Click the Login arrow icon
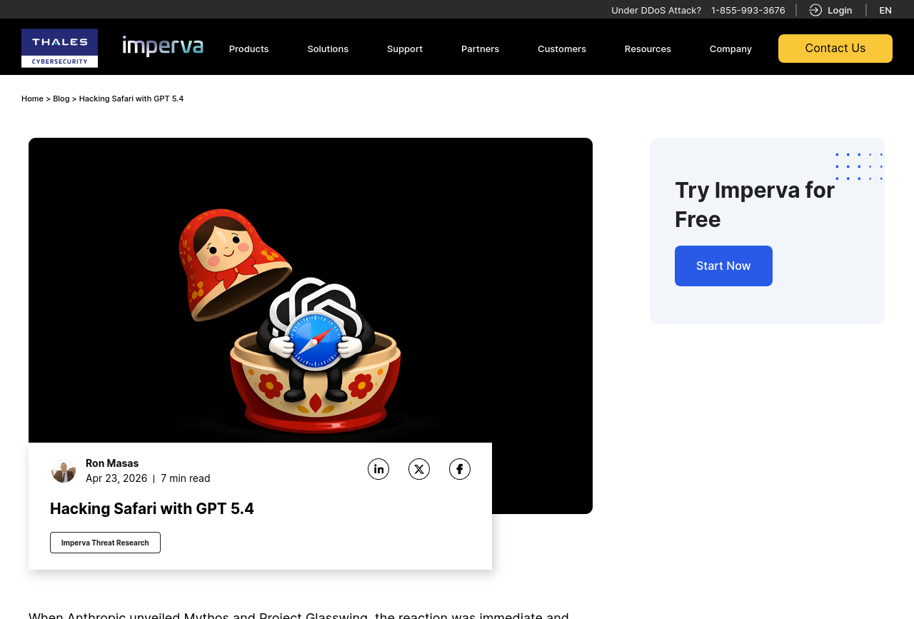The image size is (914, 619). 815,10
